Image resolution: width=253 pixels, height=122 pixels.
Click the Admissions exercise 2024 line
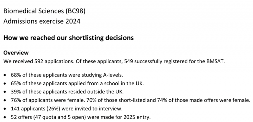coord(42,21)
